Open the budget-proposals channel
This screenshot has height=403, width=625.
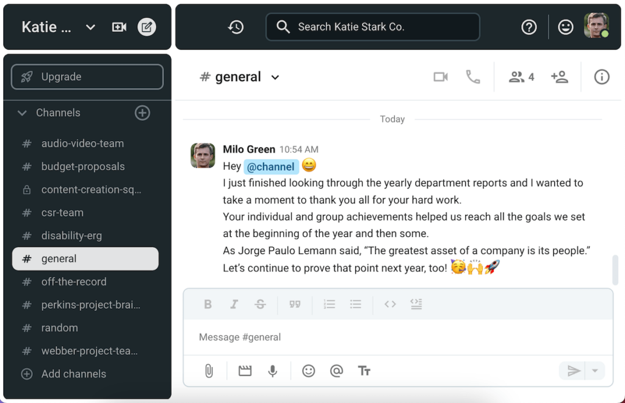[82, 167]
